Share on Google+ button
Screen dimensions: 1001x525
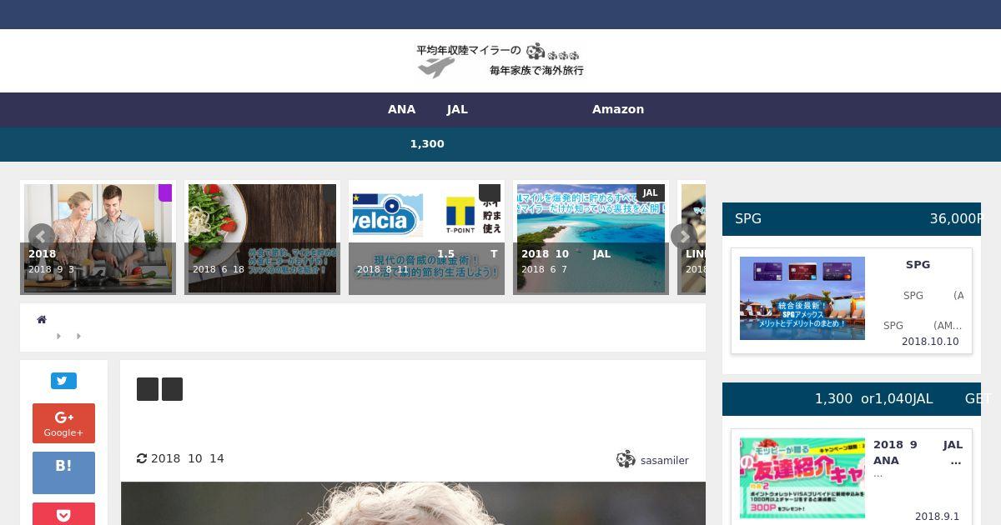click(x=63, y=423)
